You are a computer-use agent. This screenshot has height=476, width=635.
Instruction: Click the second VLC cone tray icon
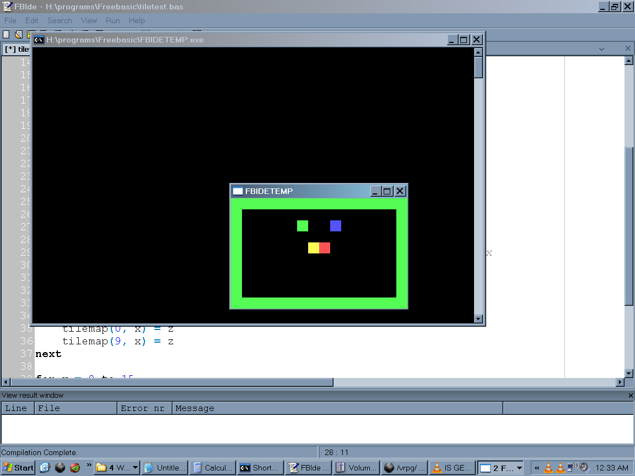(561, 468)
